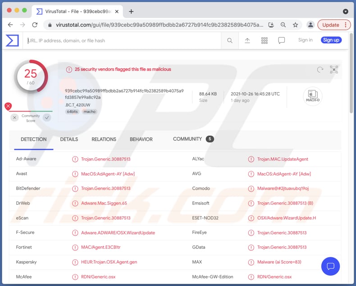Click the search magnifier icon

(230, 40)
